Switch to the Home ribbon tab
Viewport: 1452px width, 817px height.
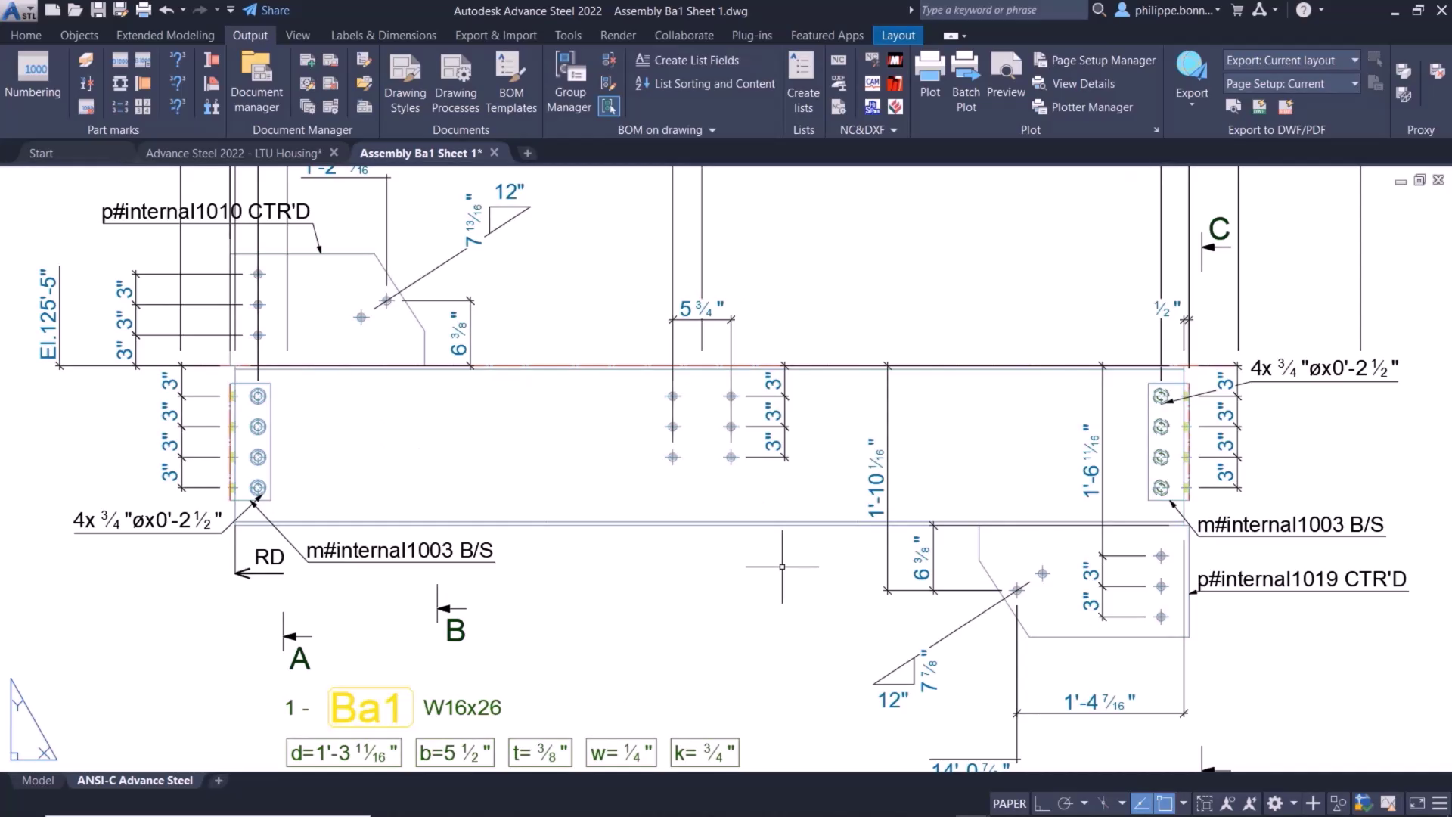25,35
